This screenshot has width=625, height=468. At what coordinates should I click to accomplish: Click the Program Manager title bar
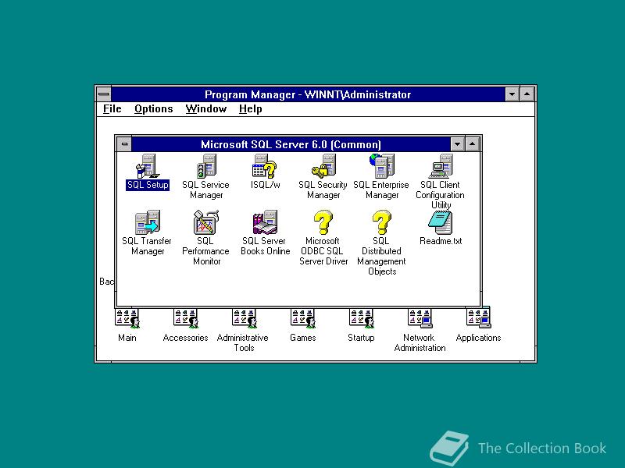(x=308, y=94)
